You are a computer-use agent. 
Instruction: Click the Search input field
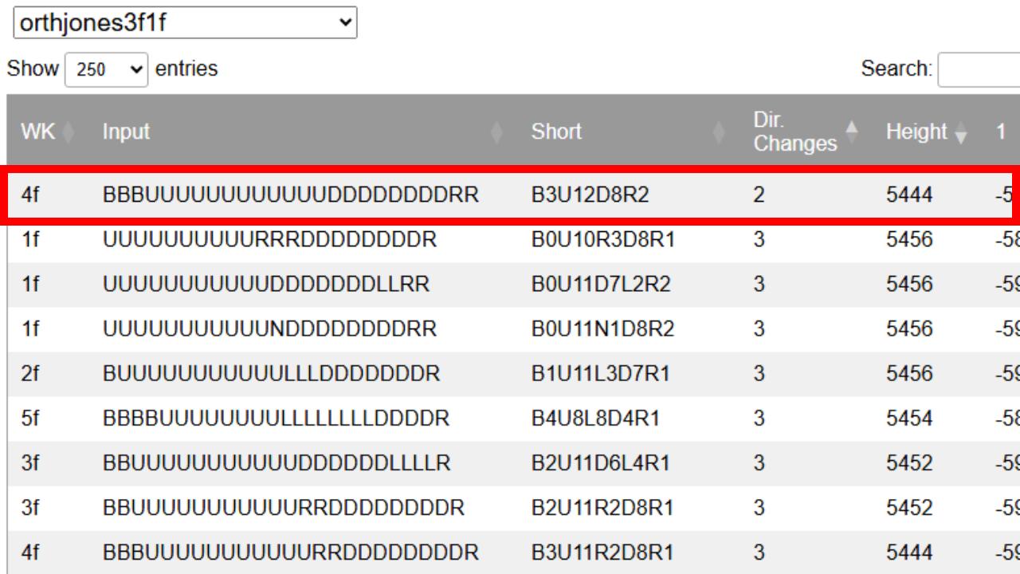coord(979,69)
